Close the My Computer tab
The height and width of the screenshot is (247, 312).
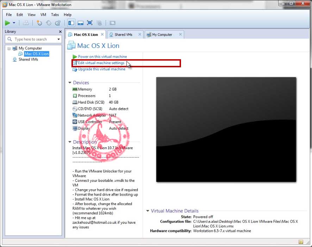(180, 35)
